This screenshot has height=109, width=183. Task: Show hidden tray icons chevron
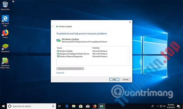158,106
